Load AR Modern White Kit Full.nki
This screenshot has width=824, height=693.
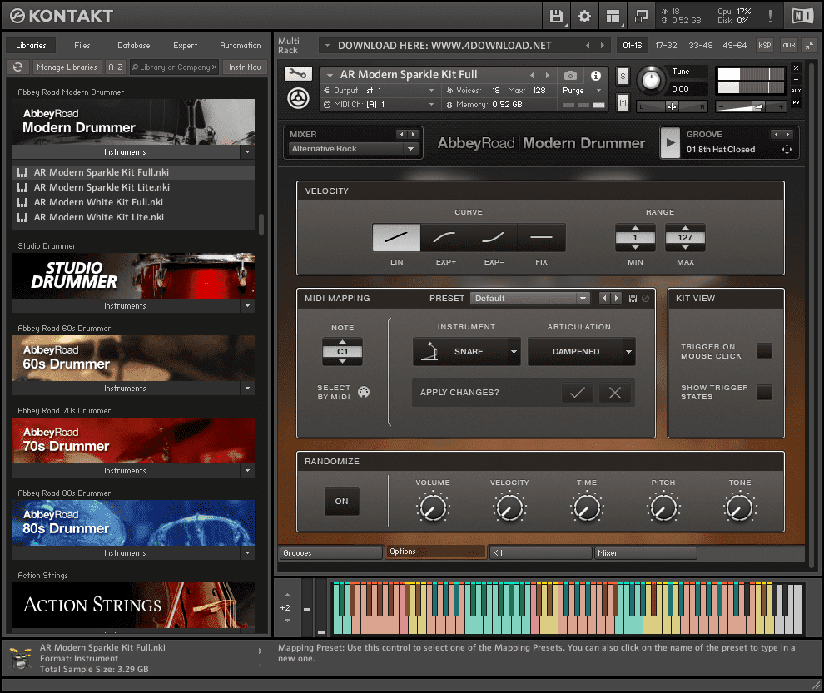coord(133,202)
